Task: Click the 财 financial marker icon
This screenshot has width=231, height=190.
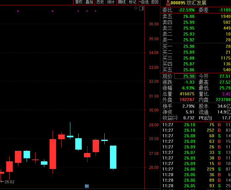Action: [87, 186]
